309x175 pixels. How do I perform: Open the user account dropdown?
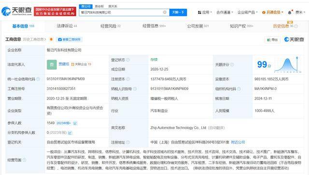(x=300, y=12)
